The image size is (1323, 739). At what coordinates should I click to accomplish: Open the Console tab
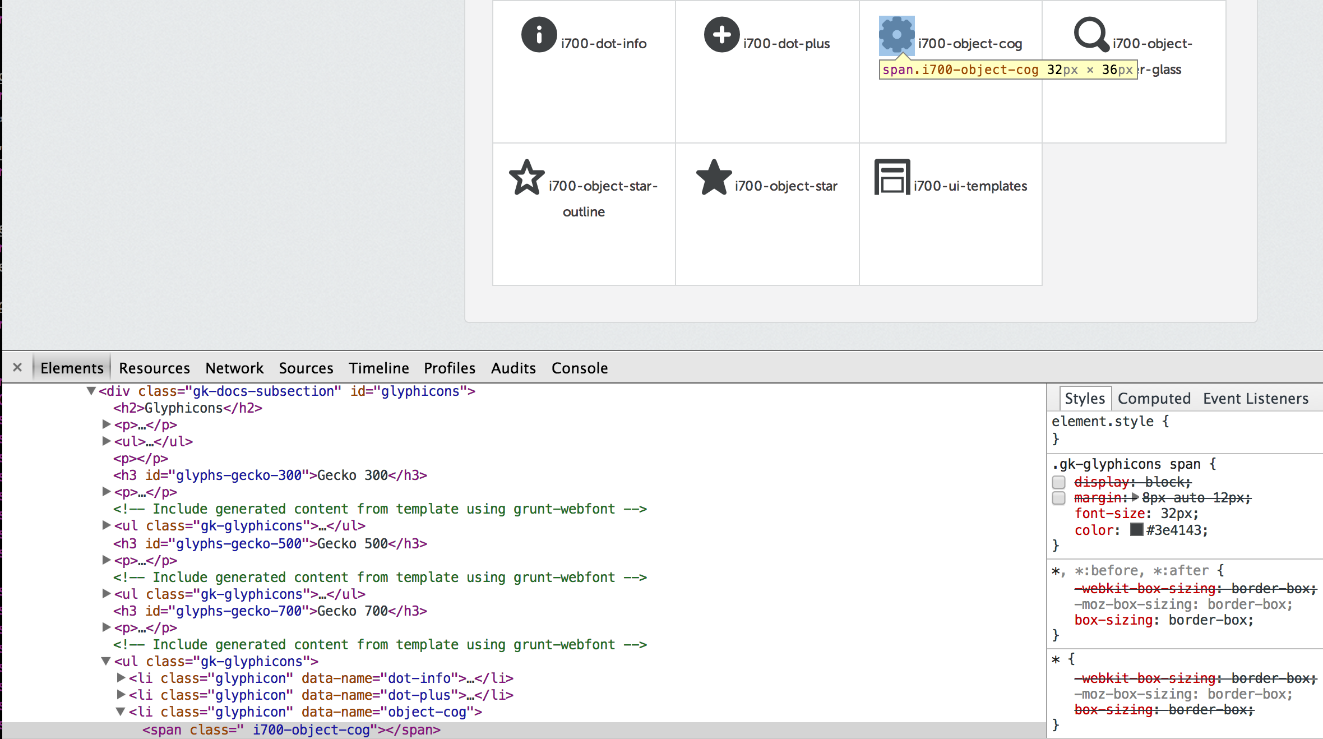(x=580, y=368)
